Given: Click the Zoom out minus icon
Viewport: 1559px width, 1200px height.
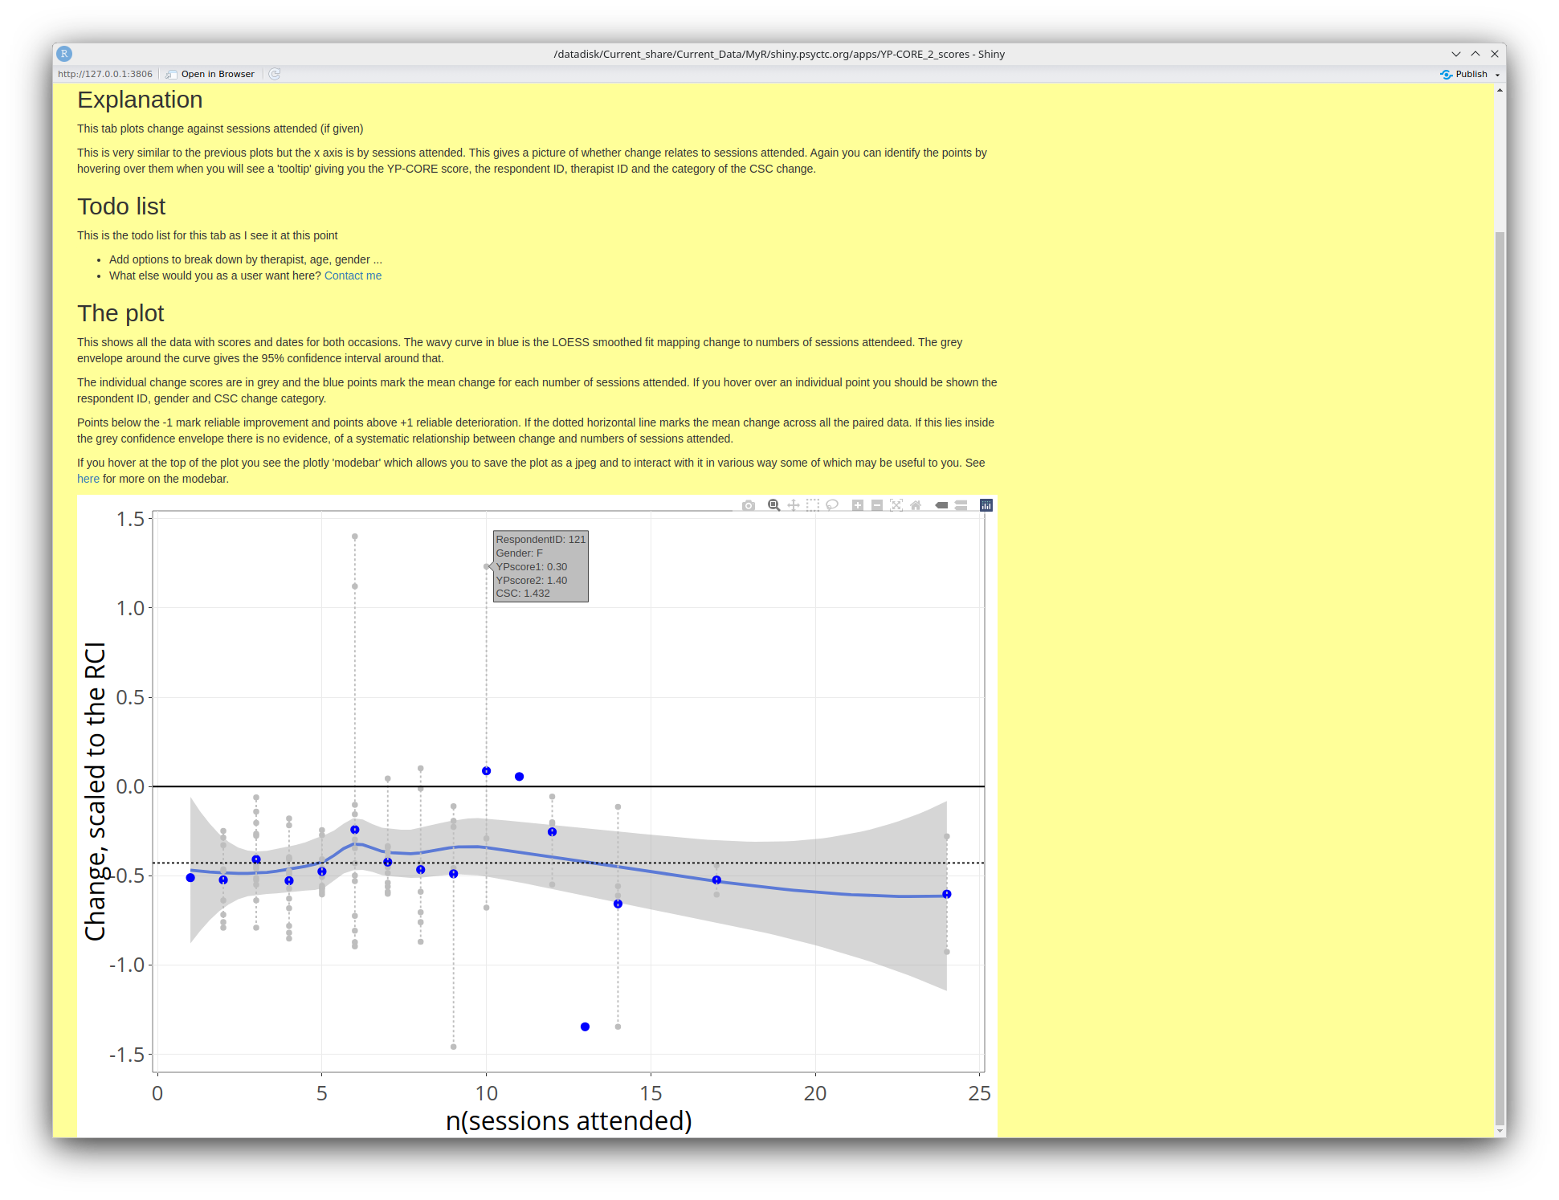Looking at the screenshot, I should (x=877, y=505).
